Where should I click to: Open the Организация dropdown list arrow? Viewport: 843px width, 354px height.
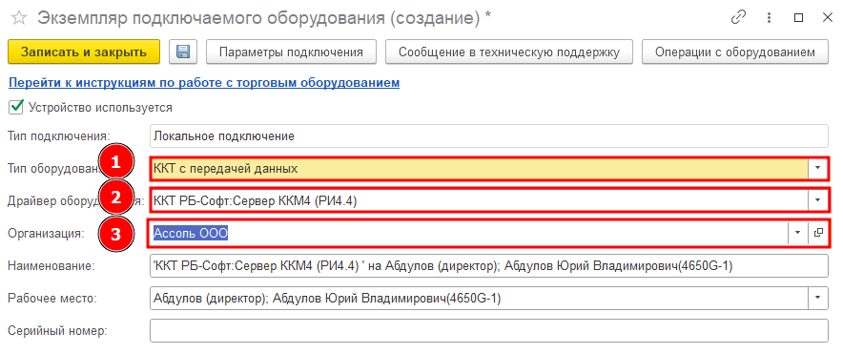tap(798, 233)
